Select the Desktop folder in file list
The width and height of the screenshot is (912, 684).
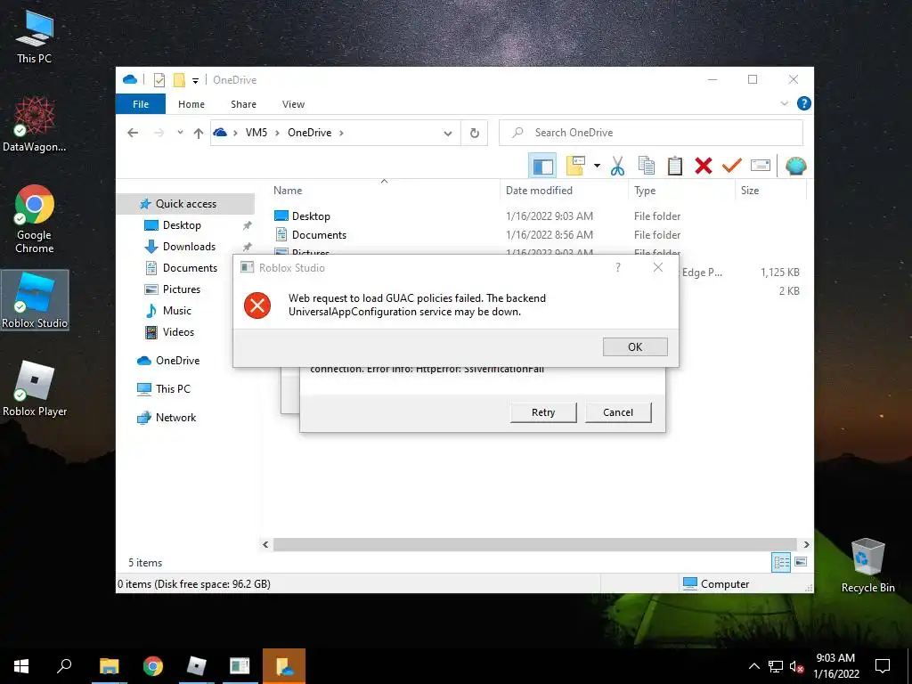click(x=311, y=216)
